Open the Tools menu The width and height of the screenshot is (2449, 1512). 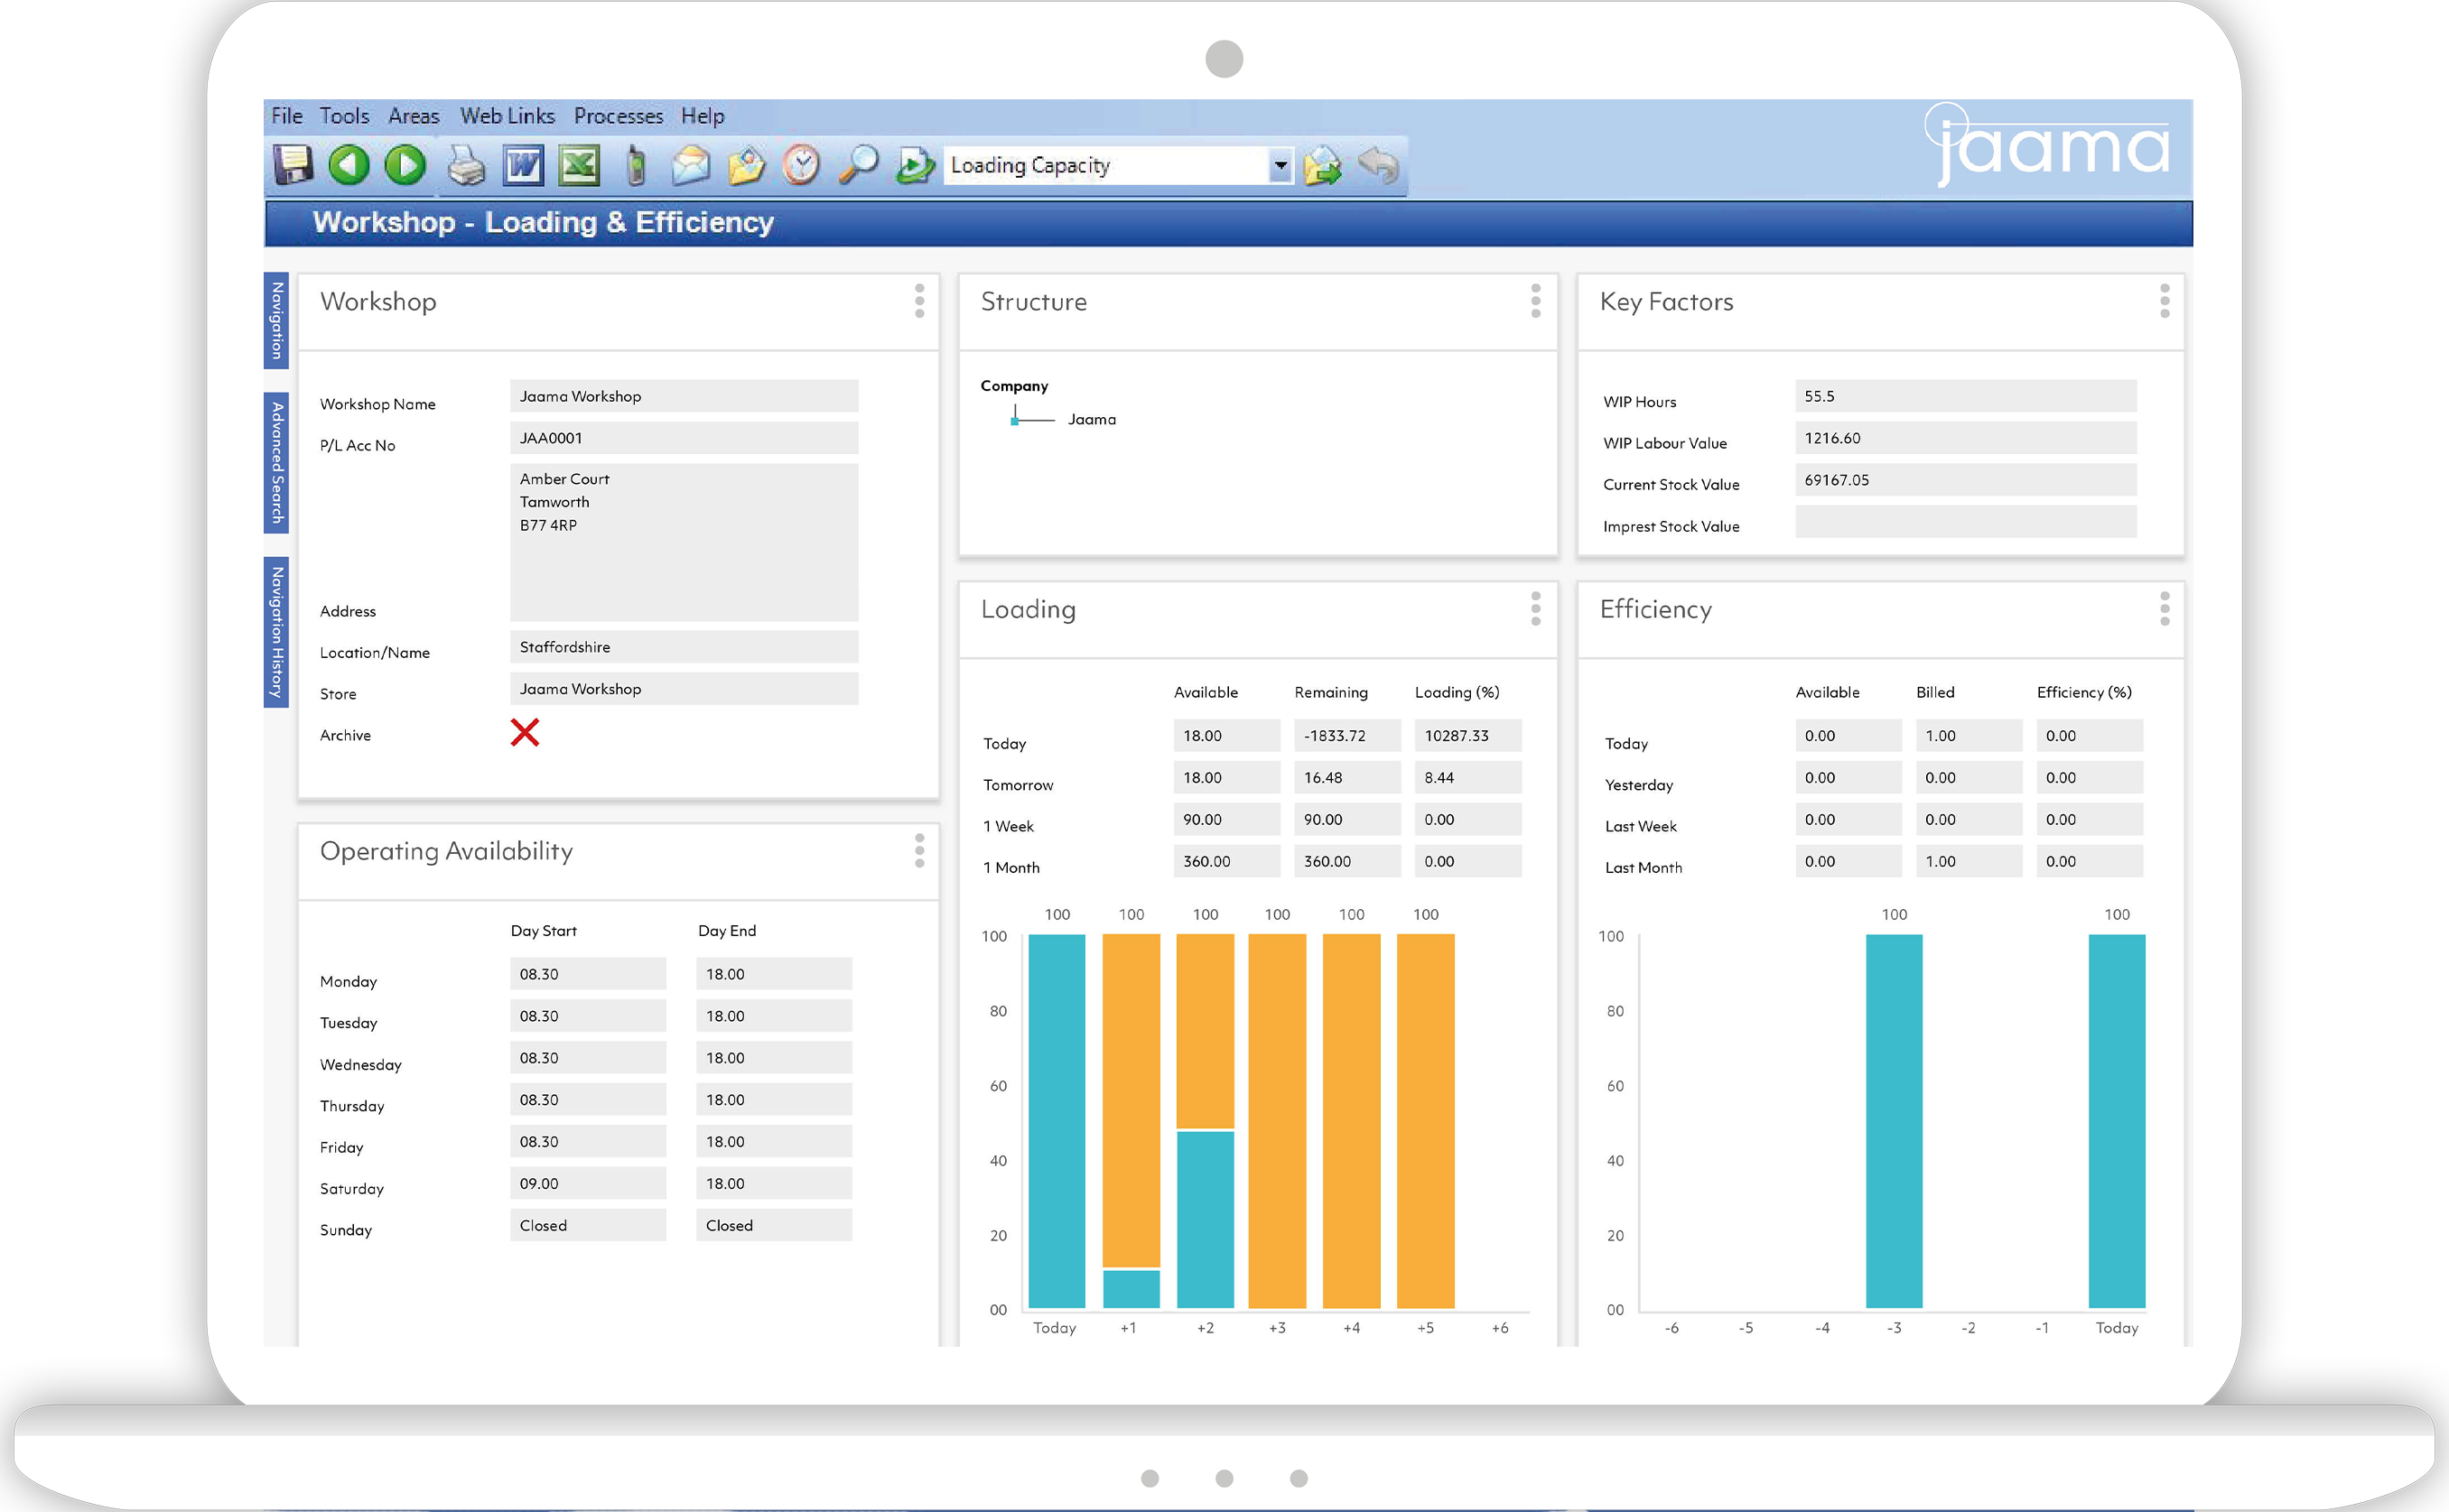pyautogui.click(x=343, y=116)
